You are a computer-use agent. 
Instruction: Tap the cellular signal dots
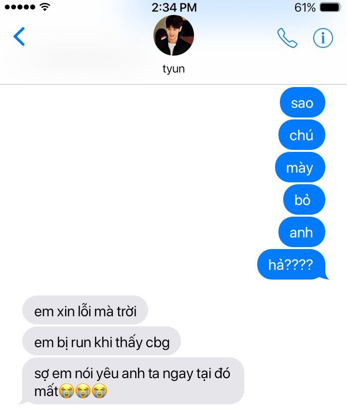[20, 7]
